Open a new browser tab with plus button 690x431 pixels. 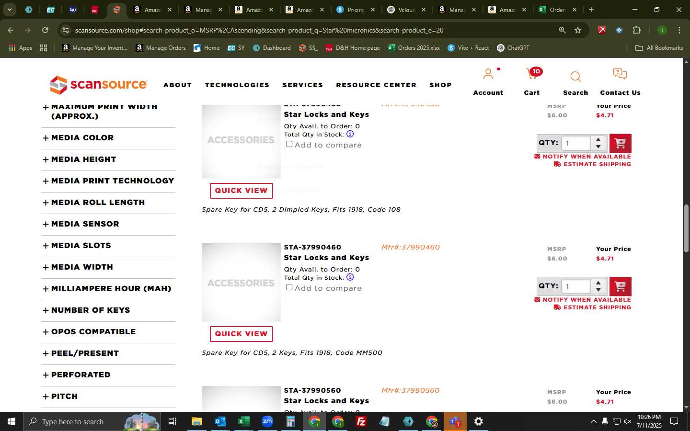592,10
